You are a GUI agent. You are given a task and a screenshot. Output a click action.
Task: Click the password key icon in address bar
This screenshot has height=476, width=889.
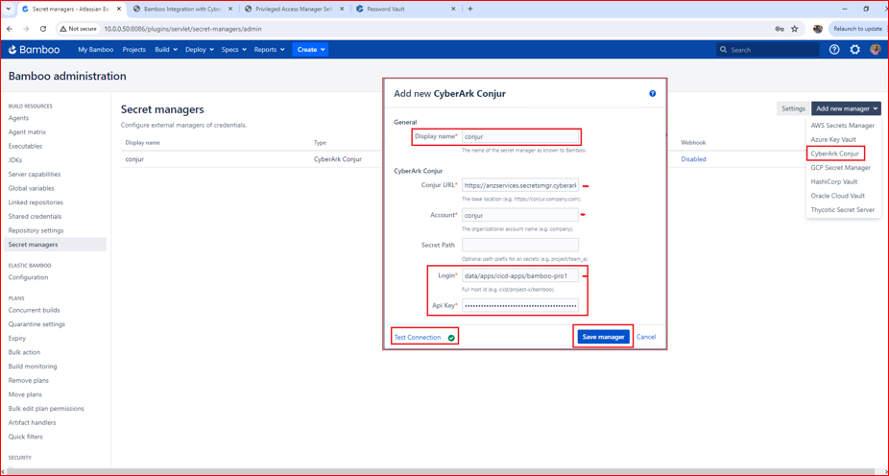click(779, 29)
